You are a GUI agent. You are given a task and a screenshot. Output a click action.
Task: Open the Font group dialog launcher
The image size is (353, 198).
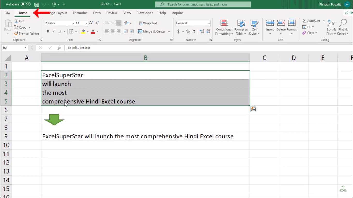click(x=100, y=40)
